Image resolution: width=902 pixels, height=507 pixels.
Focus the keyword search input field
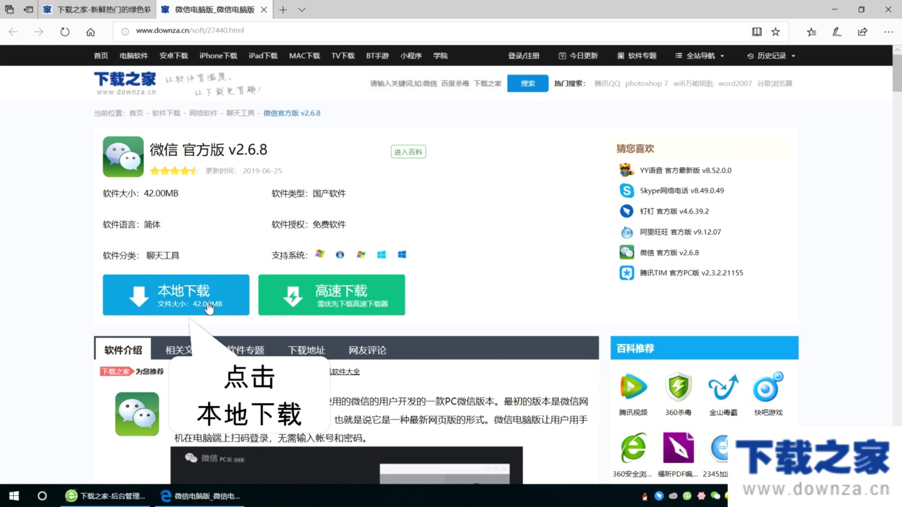(436, 83)
